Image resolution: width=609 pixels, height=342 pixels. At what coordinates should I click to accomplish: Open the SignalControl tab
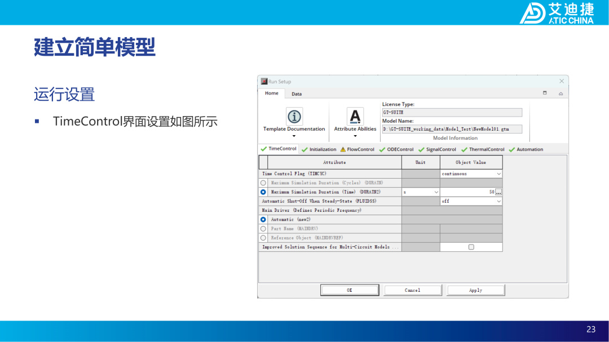[438, 149]
